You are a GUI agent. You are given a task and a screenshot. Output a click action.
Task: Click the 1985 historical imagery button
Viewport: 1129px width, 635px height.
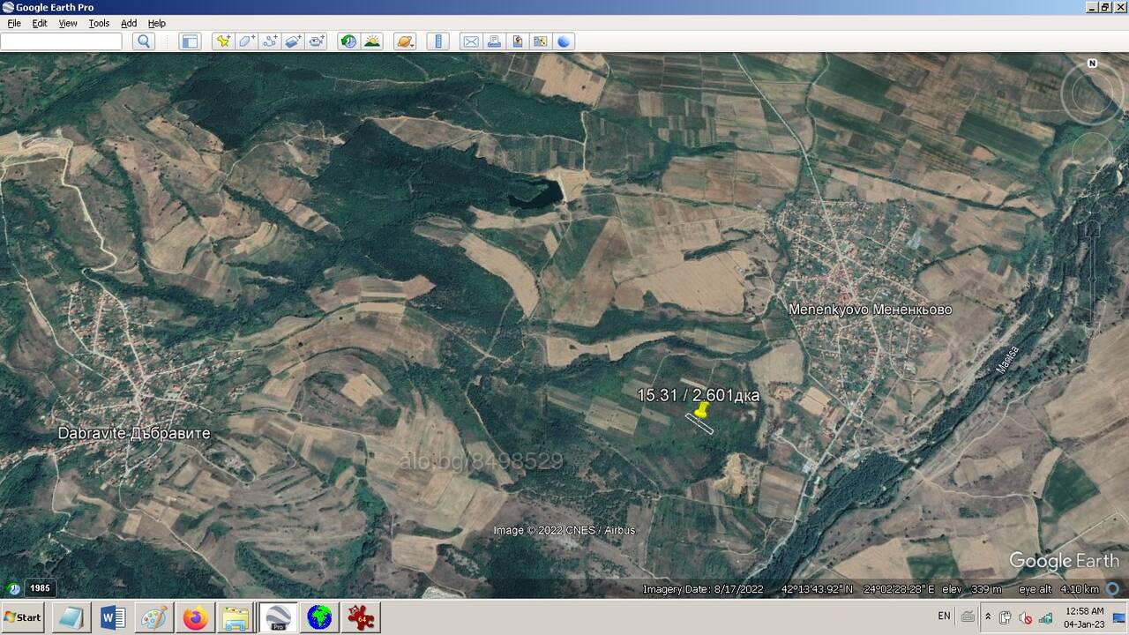coord(40,588)
